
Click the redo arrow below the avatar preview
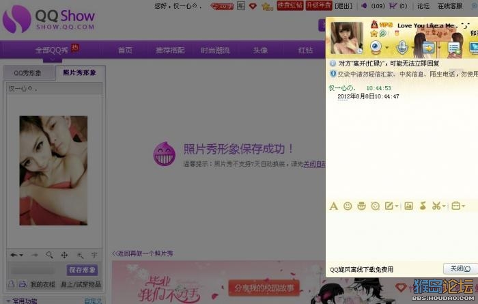34,255
